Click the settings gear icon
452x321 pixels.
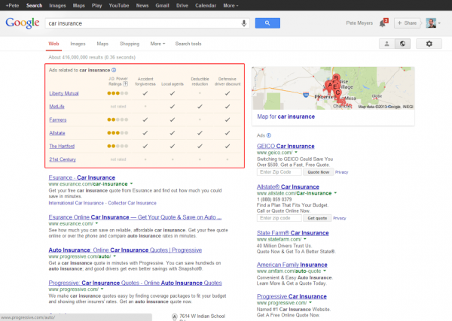[x=429, y=44]
